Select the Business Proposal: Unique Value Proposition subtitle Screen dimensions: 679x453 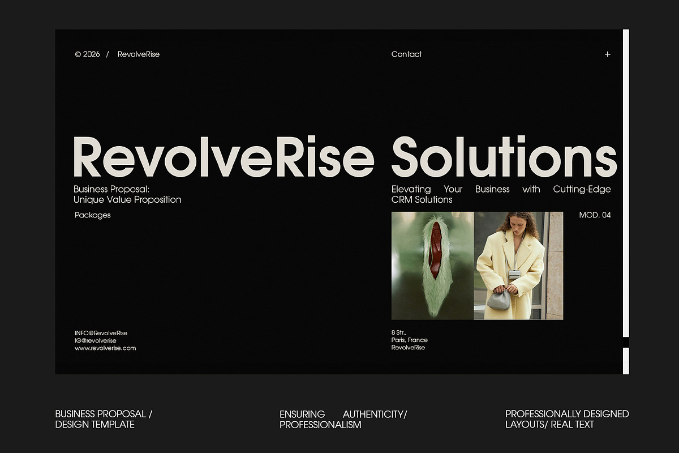(127, 194)
